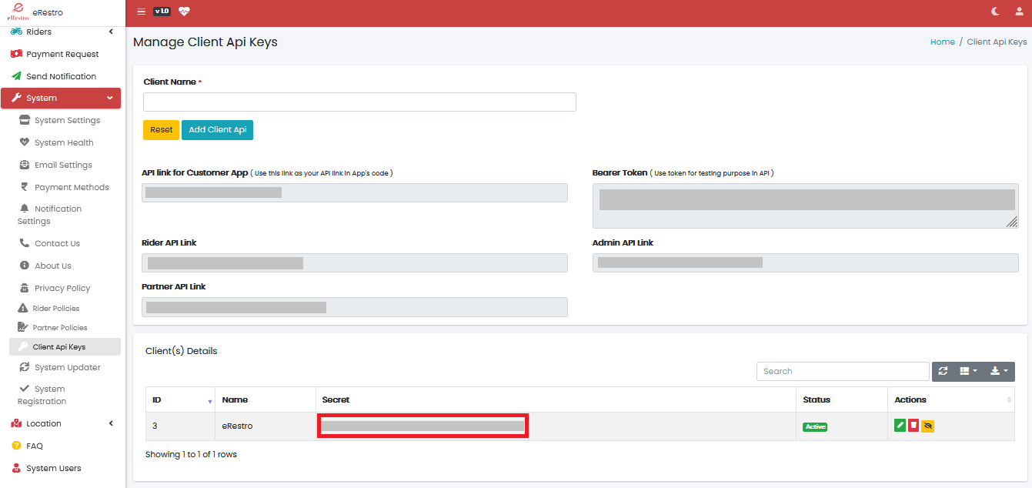Delete the eRestro client with red trash icon
1032x488 pixels.
point(913,426)
